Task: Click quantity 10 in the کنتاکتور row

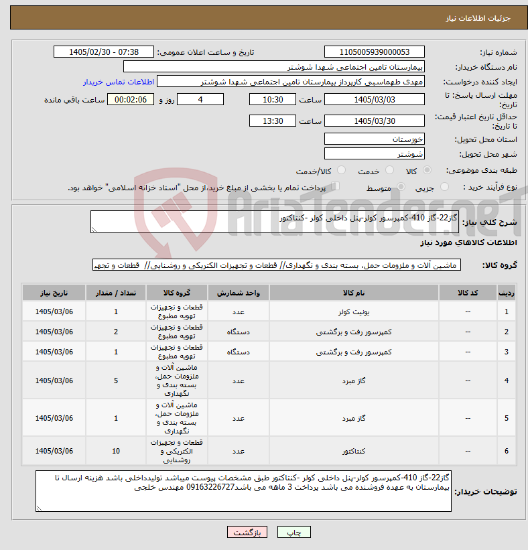Action: [x=116, y=451]
